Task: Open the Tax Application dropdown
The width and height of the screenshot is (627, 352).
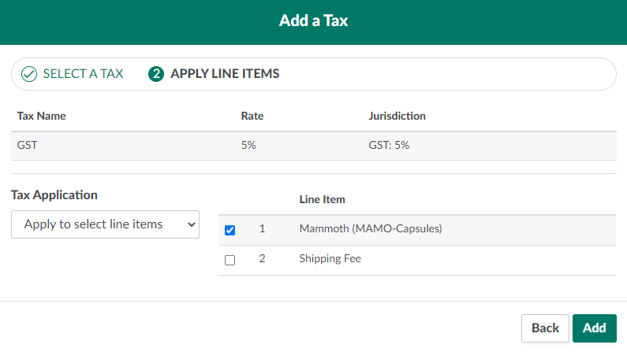Action: click(105, 224)
